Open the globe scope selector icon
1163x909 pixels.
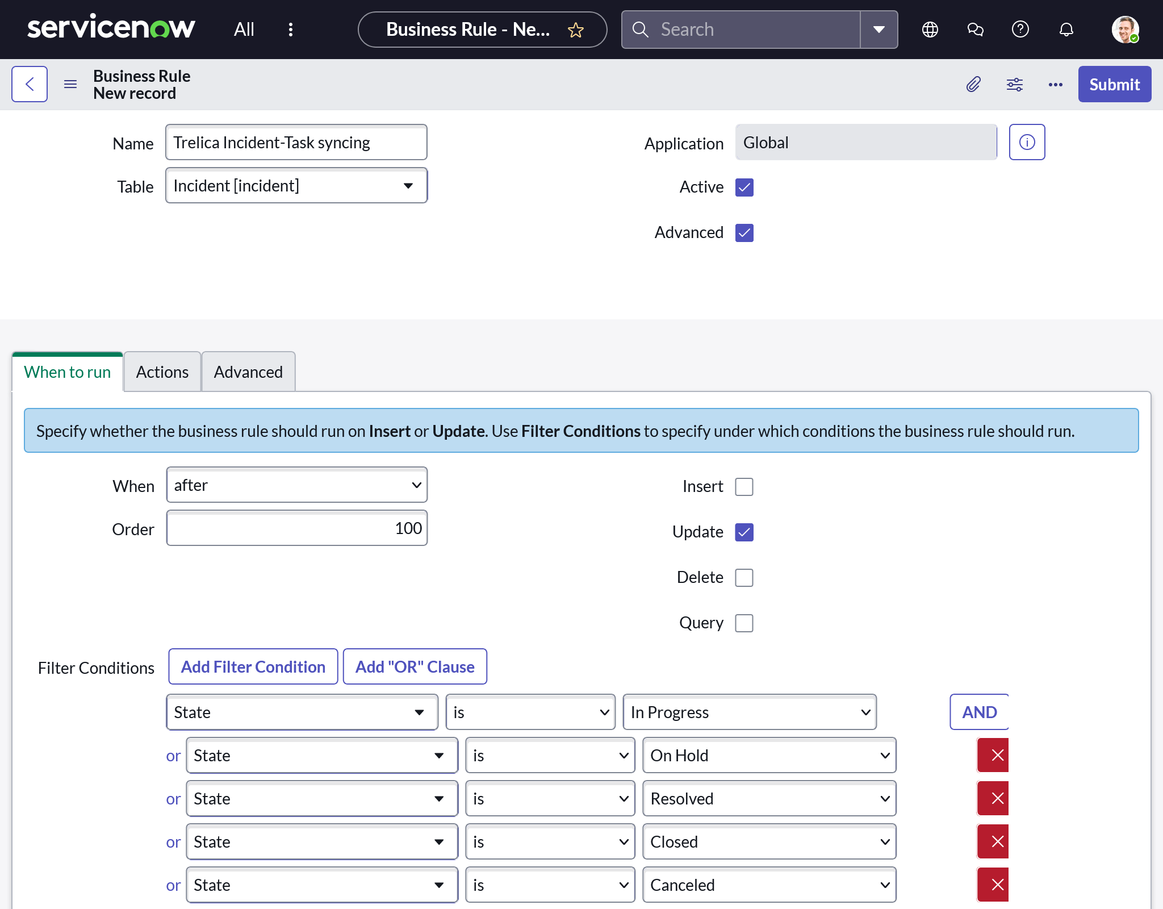(x=930, y=29)
